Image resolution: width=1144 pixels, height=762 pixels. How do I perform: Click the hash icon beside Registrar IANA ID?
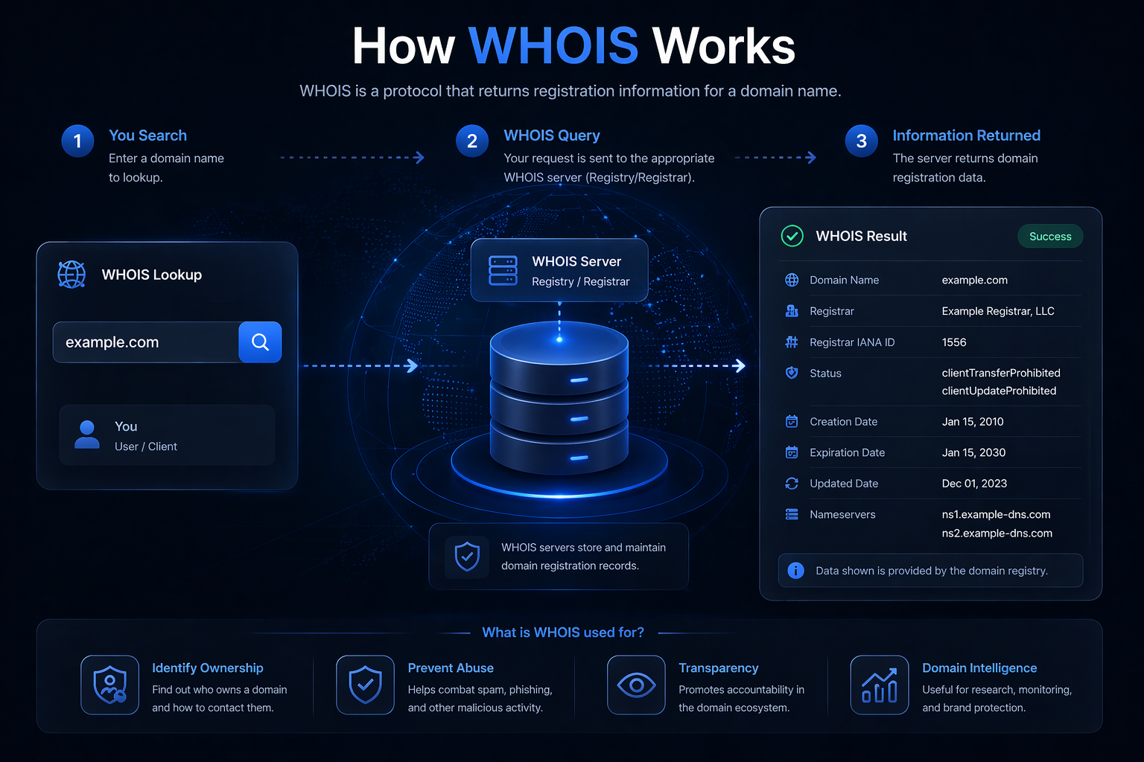click(791, 342)
